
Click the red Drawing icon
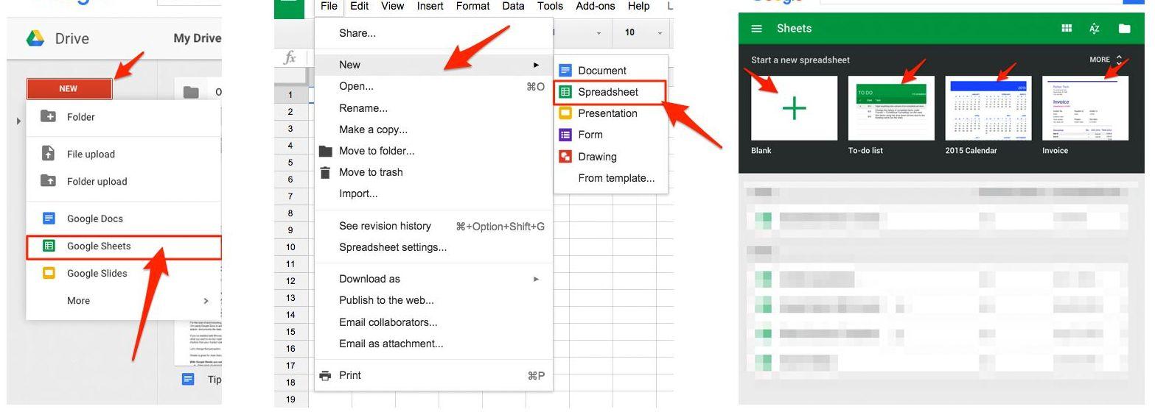tap(565, 157)
